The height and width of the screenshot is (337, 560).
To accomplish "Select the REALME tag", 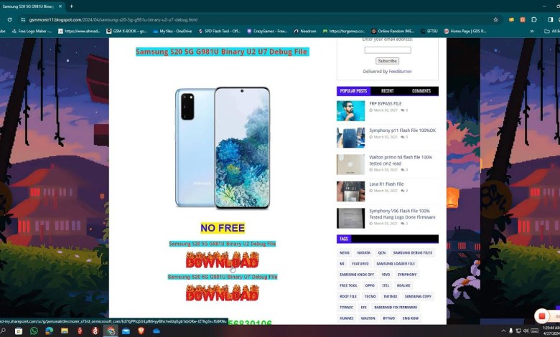I will coord(403,285).
